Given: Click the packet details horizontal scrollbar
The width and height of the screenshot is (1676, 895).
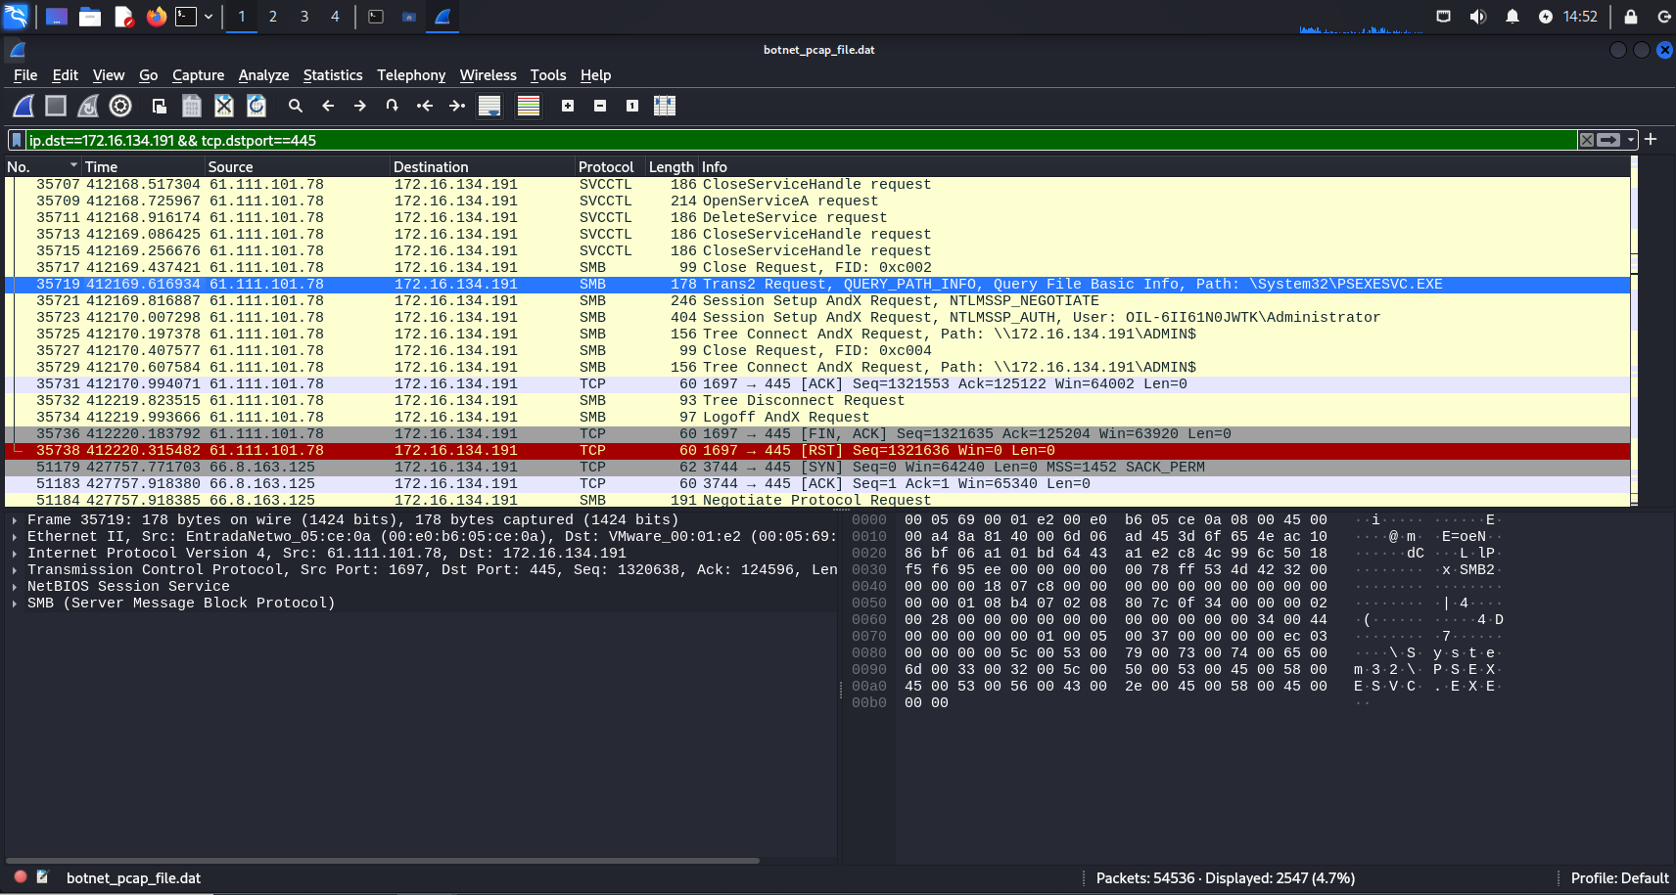Looking at the screenshot, I should [382, 861].
